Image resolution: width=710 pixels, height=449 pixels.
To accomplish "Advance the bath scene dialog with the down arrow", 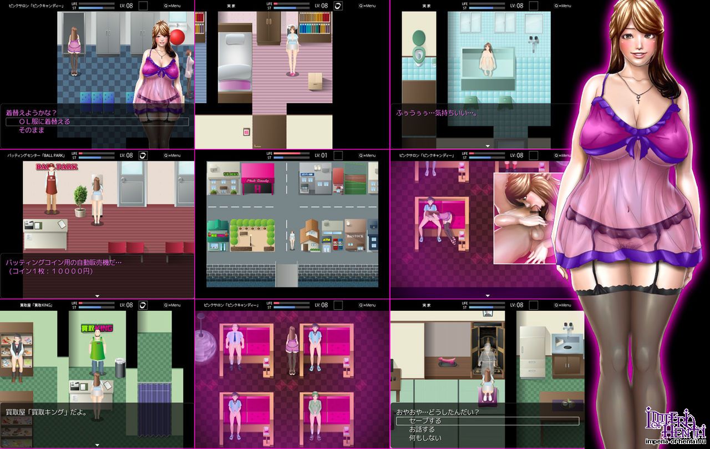I will (x=488, y=146).
